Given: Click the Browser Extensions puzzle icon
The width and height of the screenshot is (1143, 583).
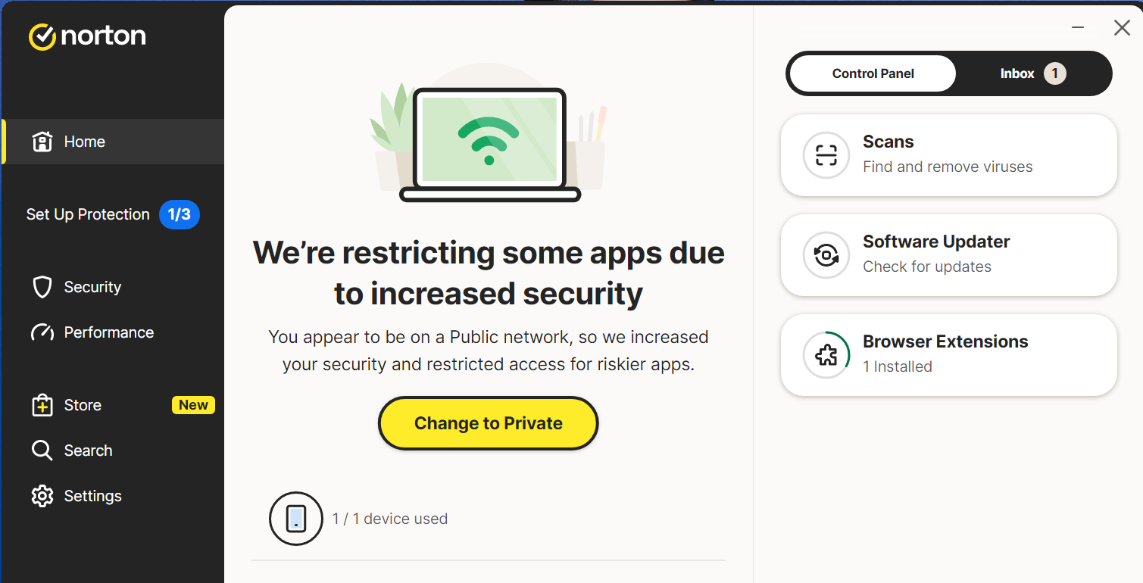Looking at the screenshot, I should (x=826, y=355).
